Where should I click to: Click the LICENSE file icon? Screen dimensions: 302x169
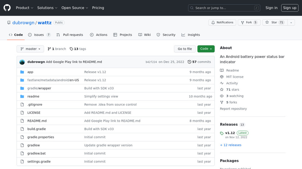22,113
